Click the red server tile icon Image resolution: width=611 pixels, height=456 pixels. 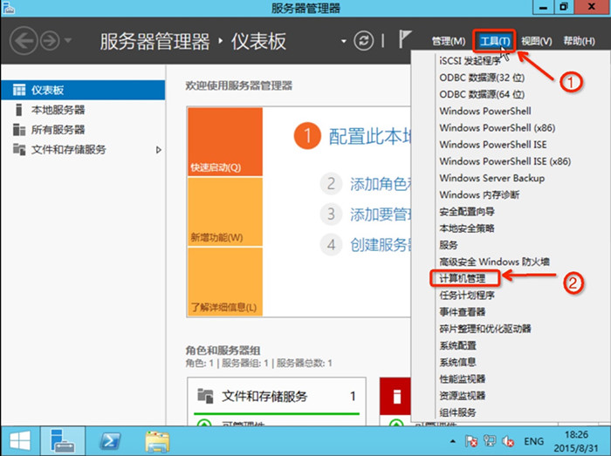click(395, 397)
